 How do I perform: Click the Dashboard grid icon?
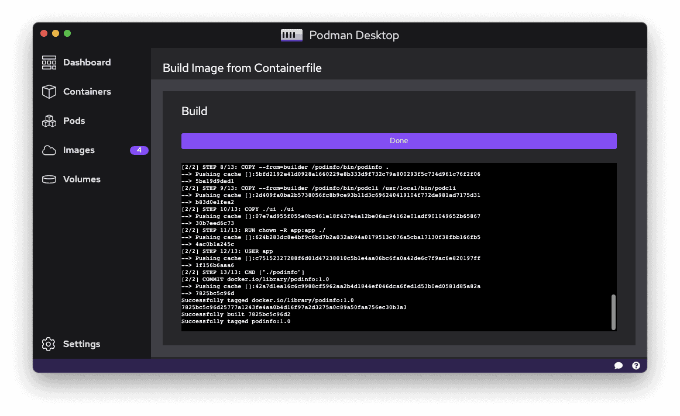49,63
